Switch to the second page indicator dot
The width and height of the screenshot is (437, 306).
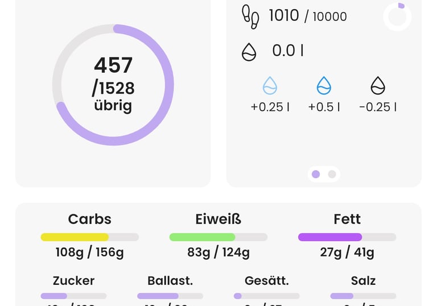(332, 174)
